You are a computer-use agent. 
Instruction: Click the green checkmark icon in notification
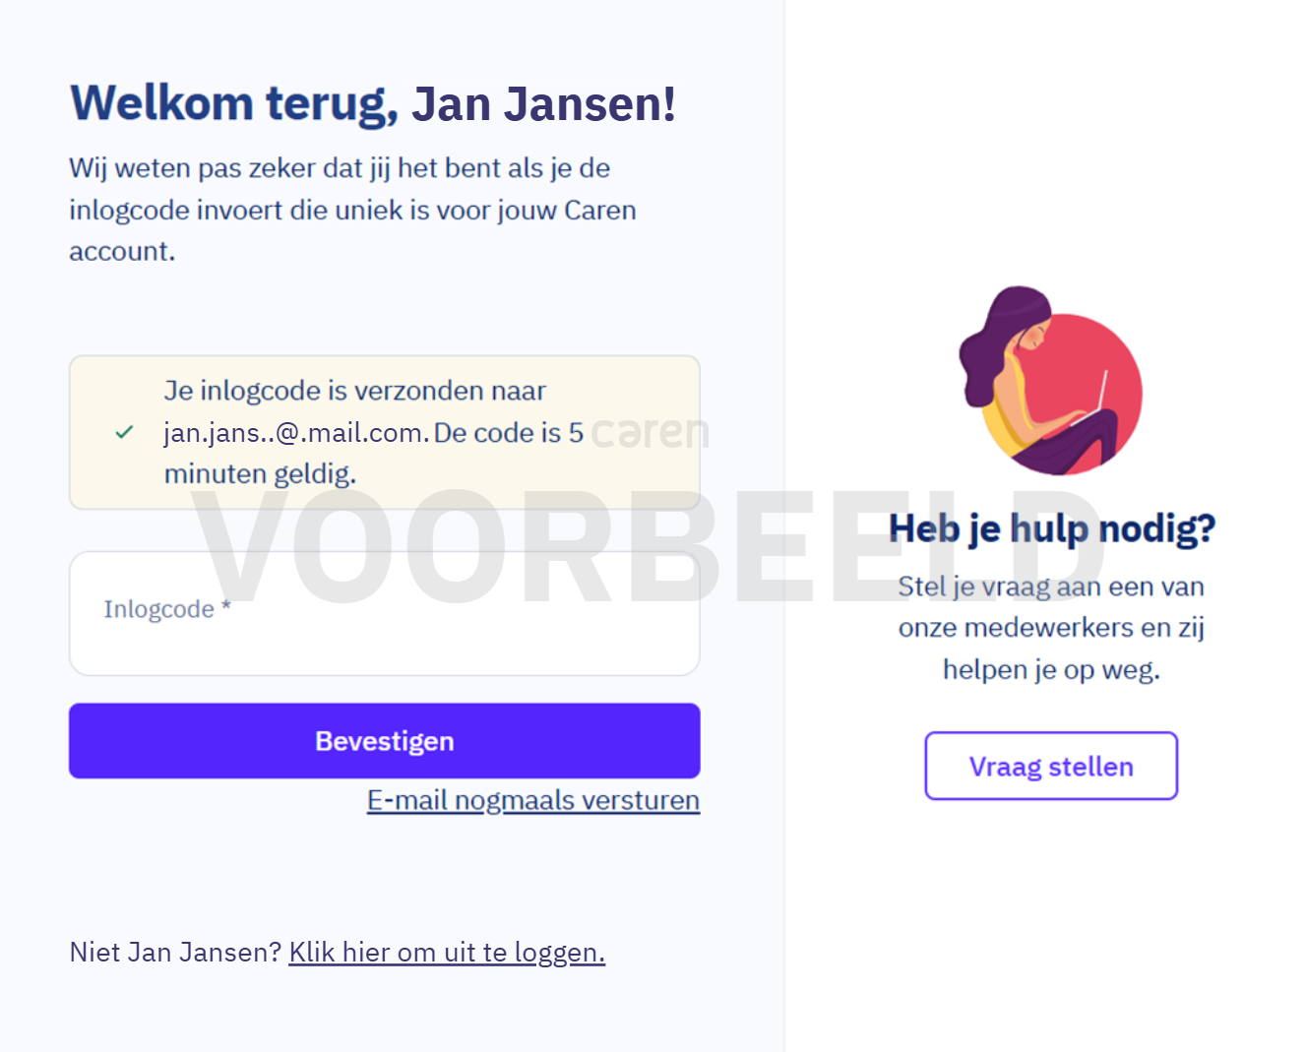point(124,432)
